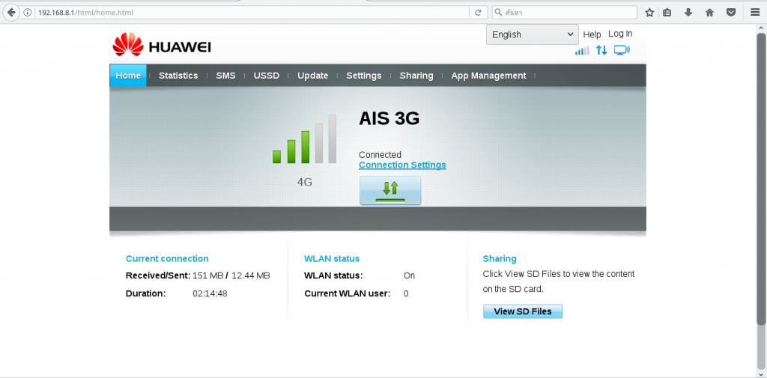This screenshot has width=767, height=378.
Task: Click the WLAN status 'On' value
Action: 409,275
